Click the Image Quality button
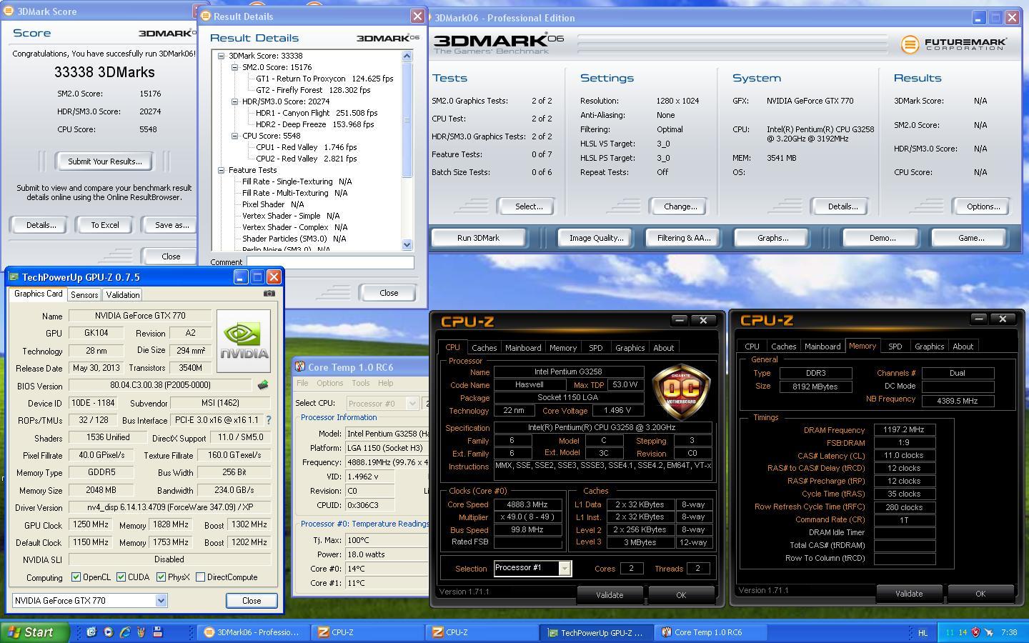 pyautogui.click(x=596, y=238)
